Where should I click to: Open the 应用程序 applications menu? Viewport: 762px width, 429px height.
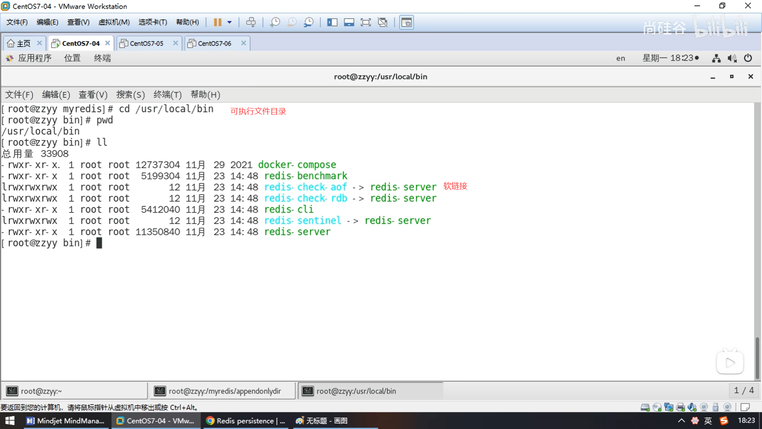point(34,58)
